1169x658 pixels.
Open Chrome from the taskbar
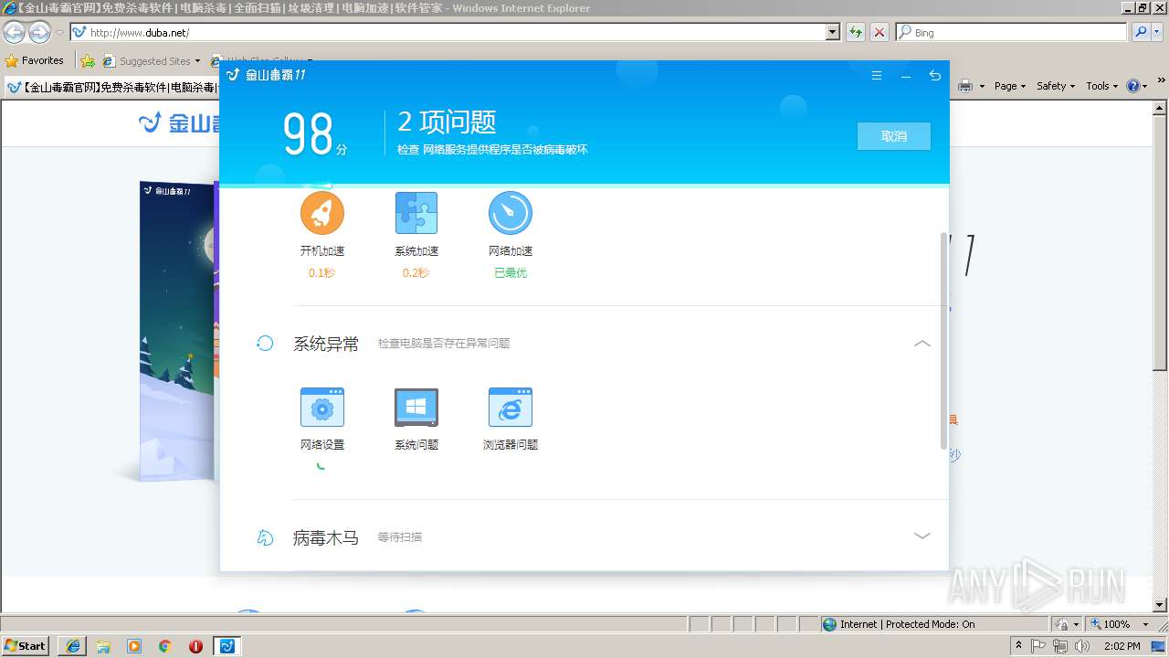(165, 646)
